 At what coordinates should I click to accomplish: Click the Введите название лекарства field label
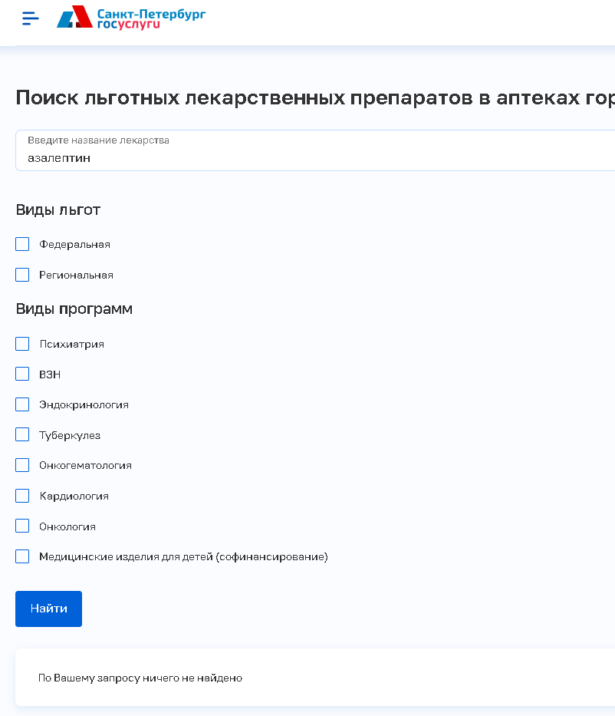[x=98, y=140]
